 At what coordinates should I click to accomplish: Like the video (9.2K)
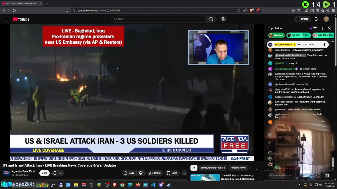click(129, 173)
